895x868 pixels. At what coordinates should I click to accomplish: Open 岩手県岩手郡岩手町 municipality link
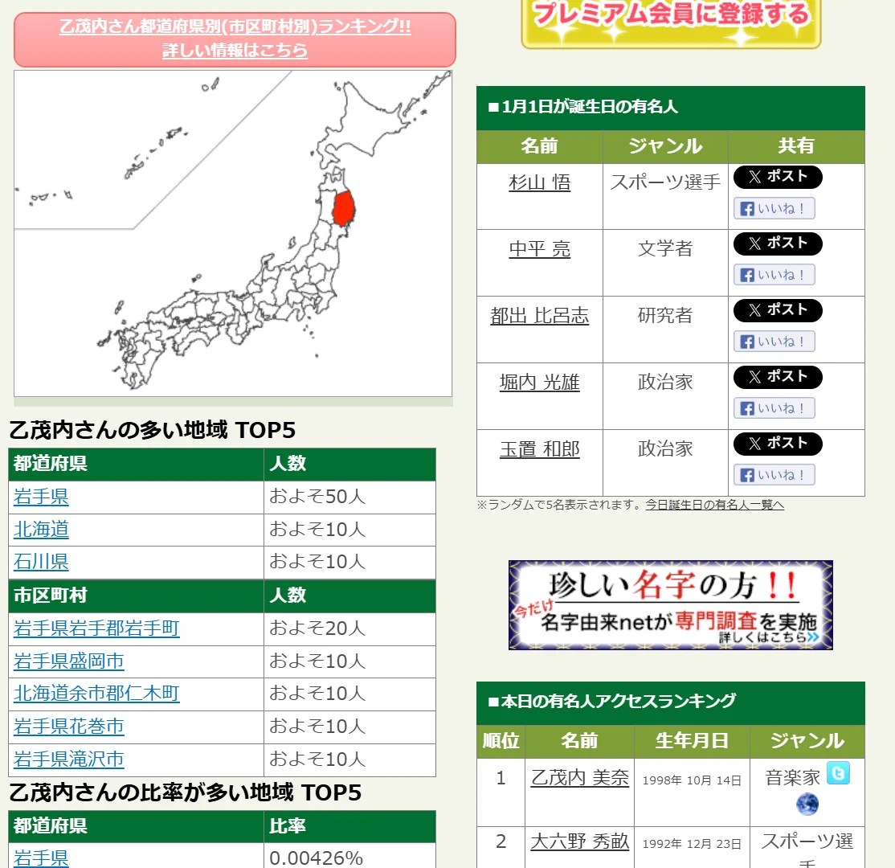pyautogui.click(x=96, y=628)
